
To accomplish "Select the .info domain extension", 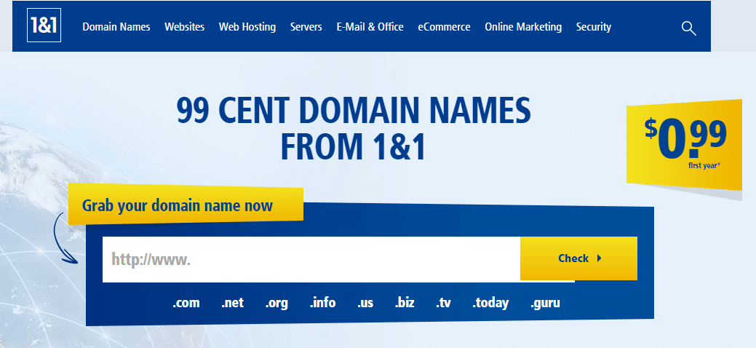I will click(x=322, y=303).
